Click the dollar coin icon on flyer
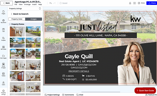157x96 pixels. tap(83, 80)
